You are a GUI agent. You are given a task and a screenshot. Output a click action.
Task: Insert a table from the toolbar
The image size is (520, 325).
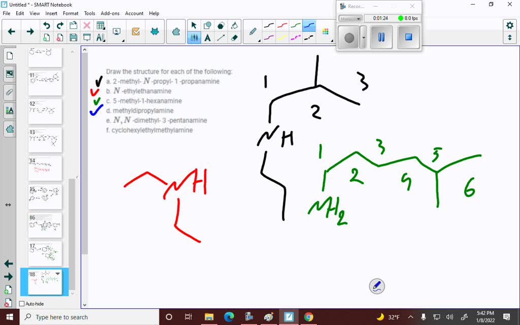(101, 25)
